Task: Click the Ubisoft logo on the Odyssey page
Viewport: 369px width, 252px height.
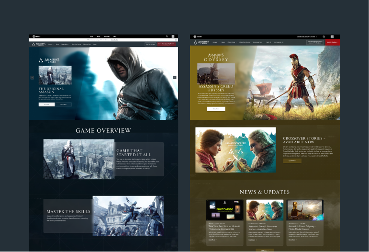Action: 198,36
